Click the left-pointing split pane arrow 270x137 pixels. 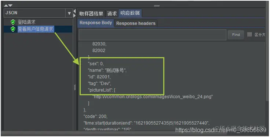[74, 11]
